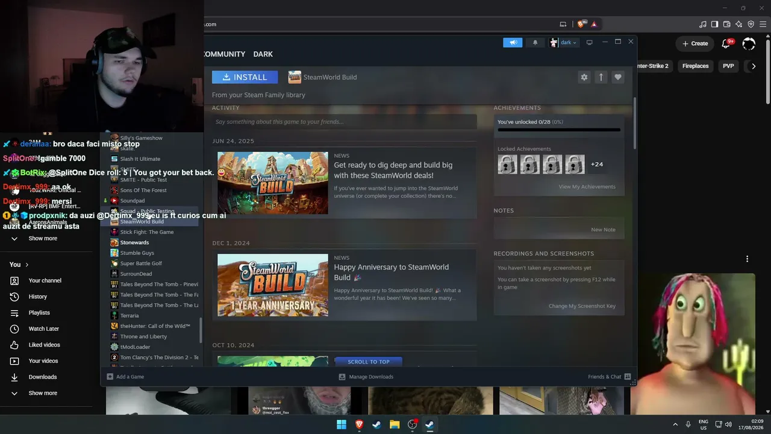The height and width of the screenshot is (434, 771).
Task: Show more YouTube topic chips arrow
Action: coord(753,66)
